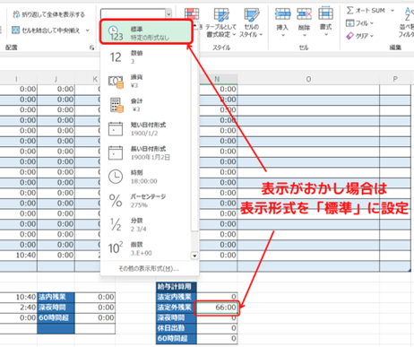Pick the 時刻 time format option
This screenshot has height=347, width=414.
[x=146, y=177]
